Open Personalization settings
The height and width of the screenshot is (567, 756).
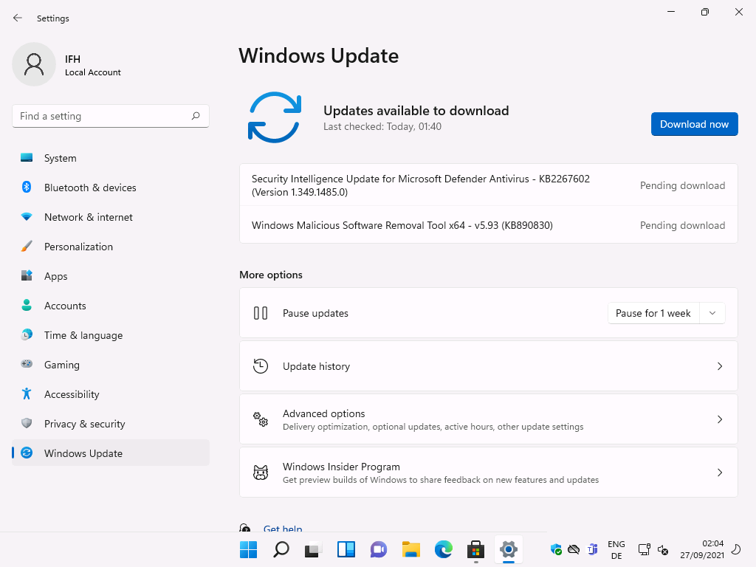point(111,246)
